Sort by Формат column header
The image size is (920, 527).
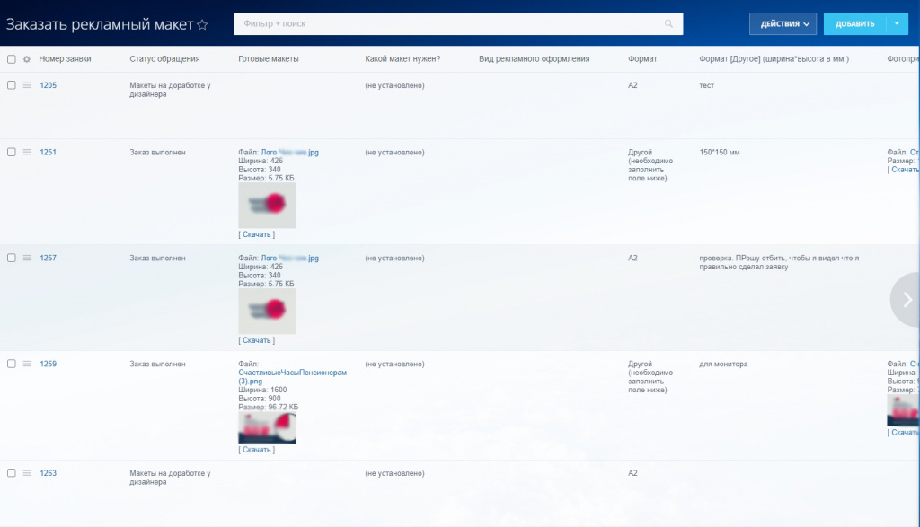[x=642, y=59]
